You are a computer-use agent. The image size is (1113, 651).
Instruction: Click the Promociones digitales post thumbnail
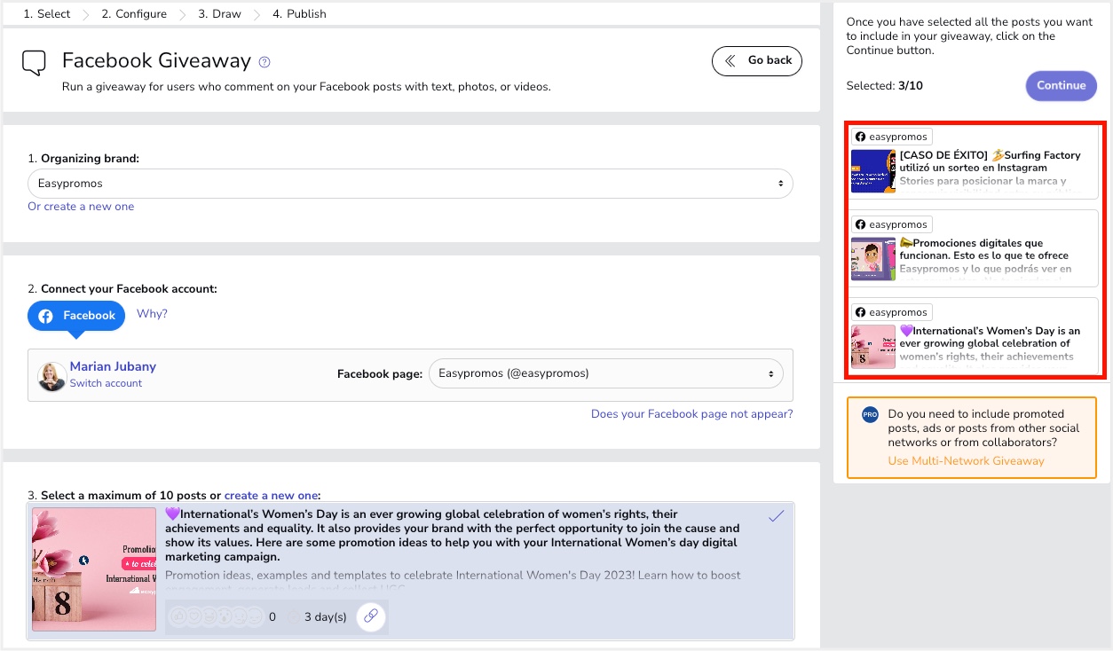[873, 259]
